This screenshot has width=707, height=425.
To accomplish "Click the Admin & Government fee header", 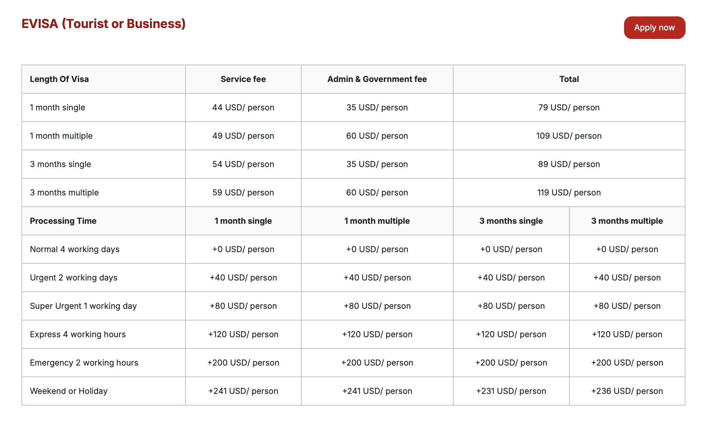I will [x=377, y=79].
